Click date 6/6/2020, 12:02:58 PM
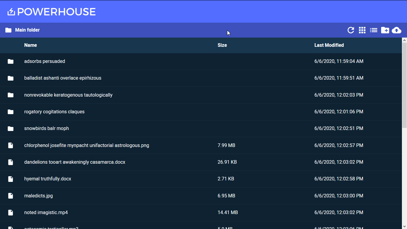Image resolution: width=407 pixels, height=229 pixels. coord(339,179)
